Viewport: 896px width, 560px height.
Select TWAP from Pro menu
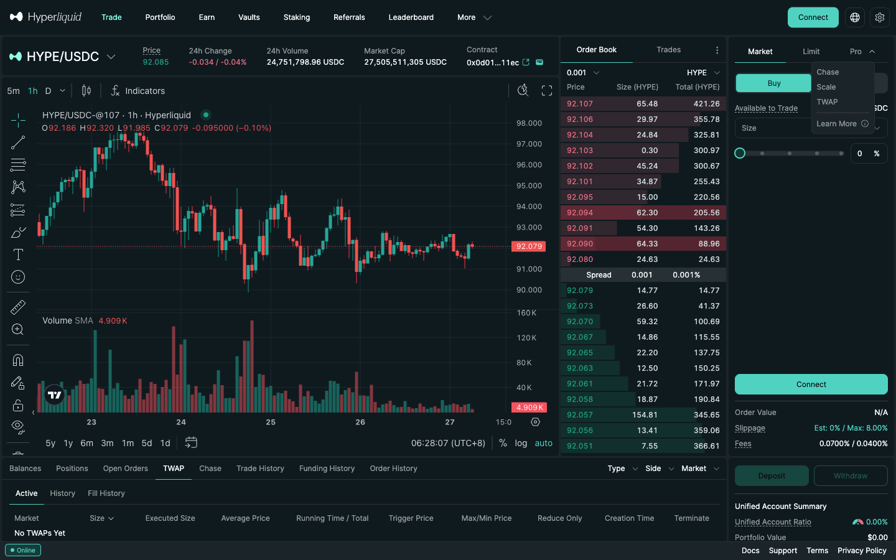tap(827, 102)
